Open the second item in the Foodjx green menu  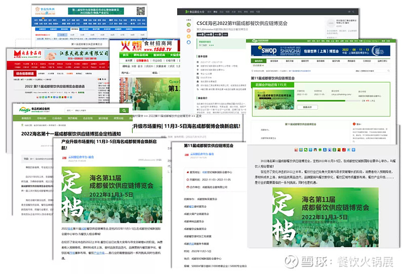point(42,118)
